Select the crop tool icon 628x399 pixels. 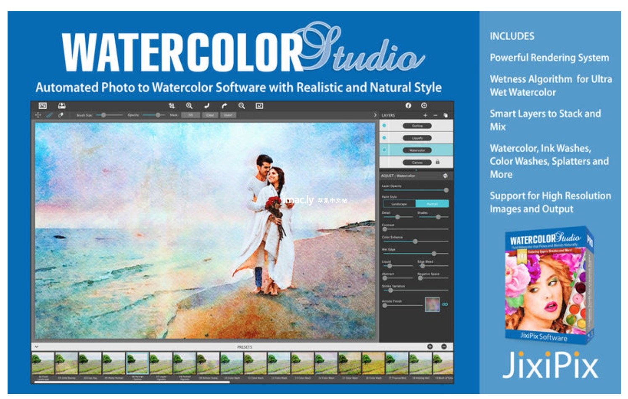coord(172,106)
